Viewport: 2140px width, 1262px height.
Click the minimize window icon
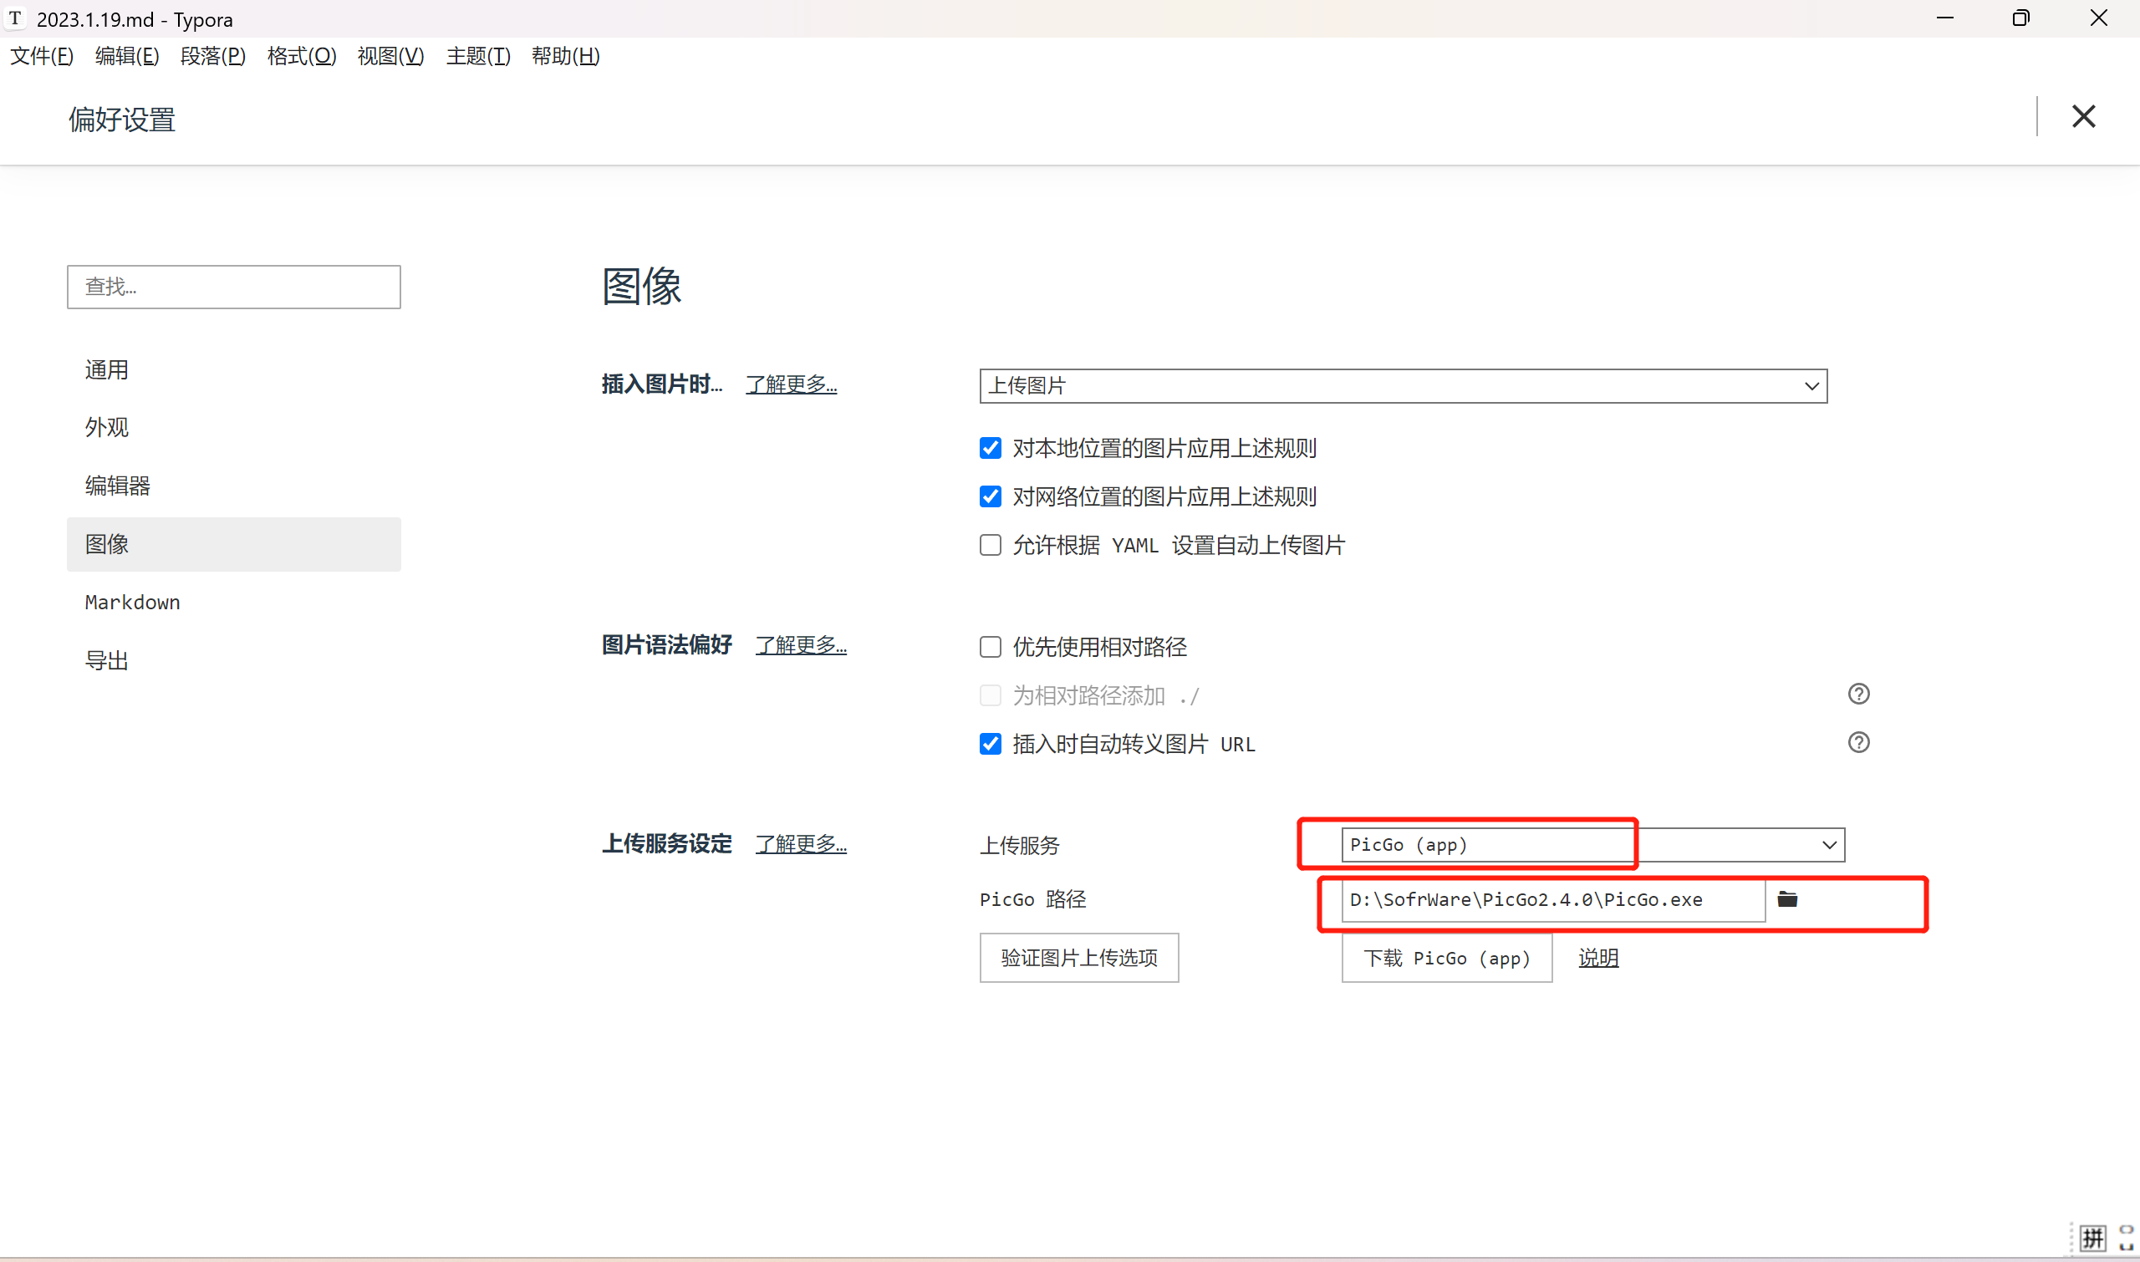(x=1945, y=18)
